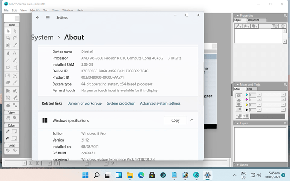Select the Subselect arrow tool
The height and width of the screenshot is (181, 290).
pos(15,31)
